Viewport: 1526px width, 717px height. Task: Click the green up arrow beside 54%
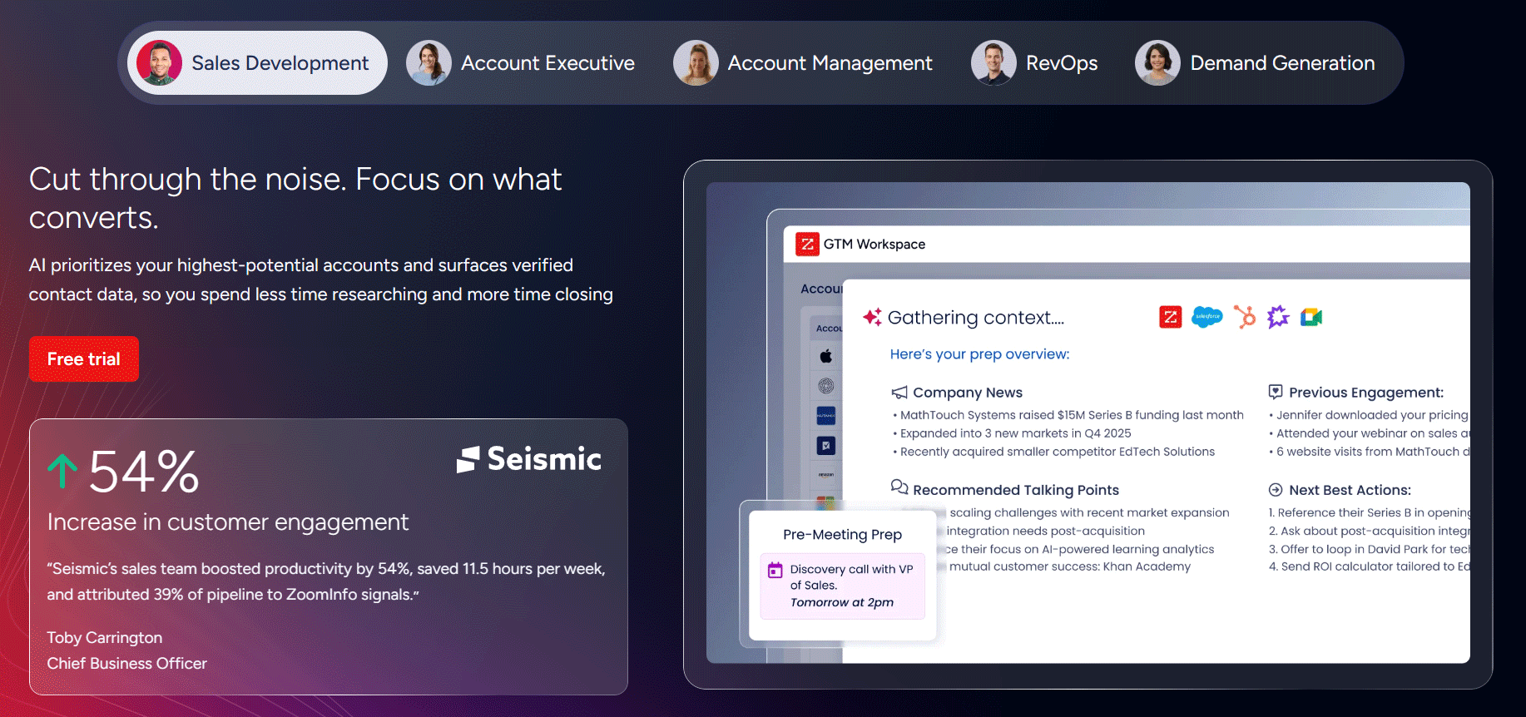click(62, 472)
